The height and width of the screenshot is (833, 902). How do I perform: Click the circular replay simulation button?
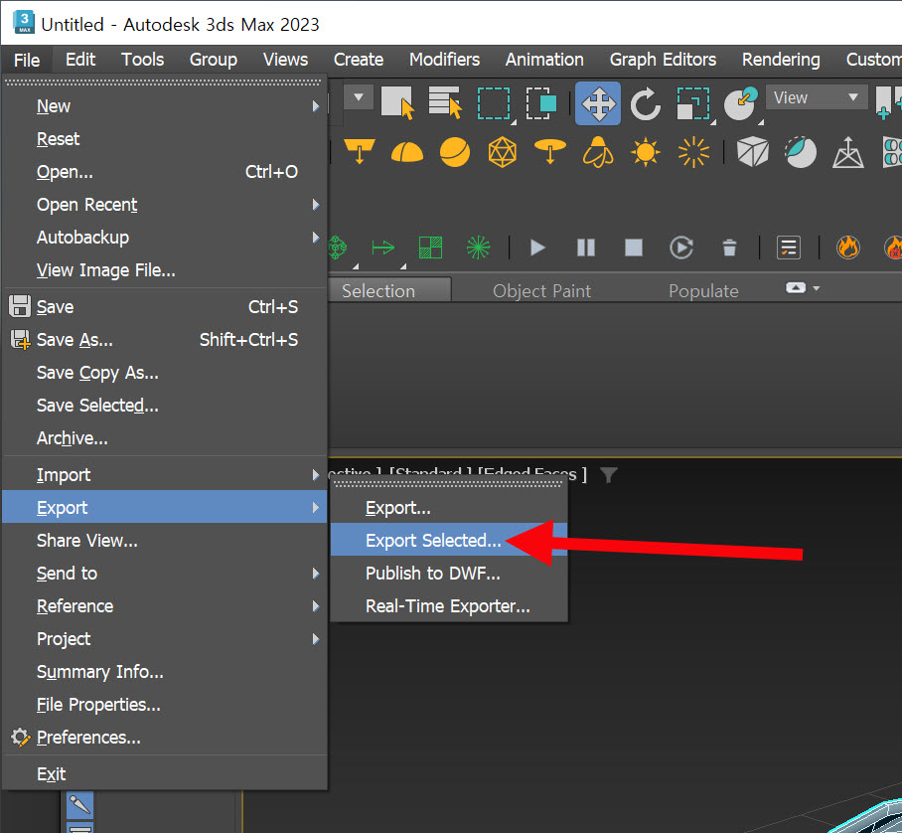tap(681, 249)
